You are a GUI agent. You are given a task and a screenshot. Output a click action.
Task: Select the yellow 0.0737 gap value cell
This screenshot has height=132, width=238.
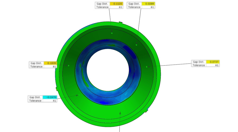click(213, 62)
